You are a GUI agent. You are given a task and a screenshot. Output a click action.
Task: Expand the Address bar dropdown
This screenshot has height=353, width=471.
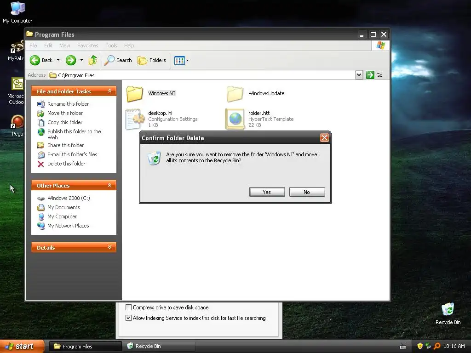click(359, 75)
